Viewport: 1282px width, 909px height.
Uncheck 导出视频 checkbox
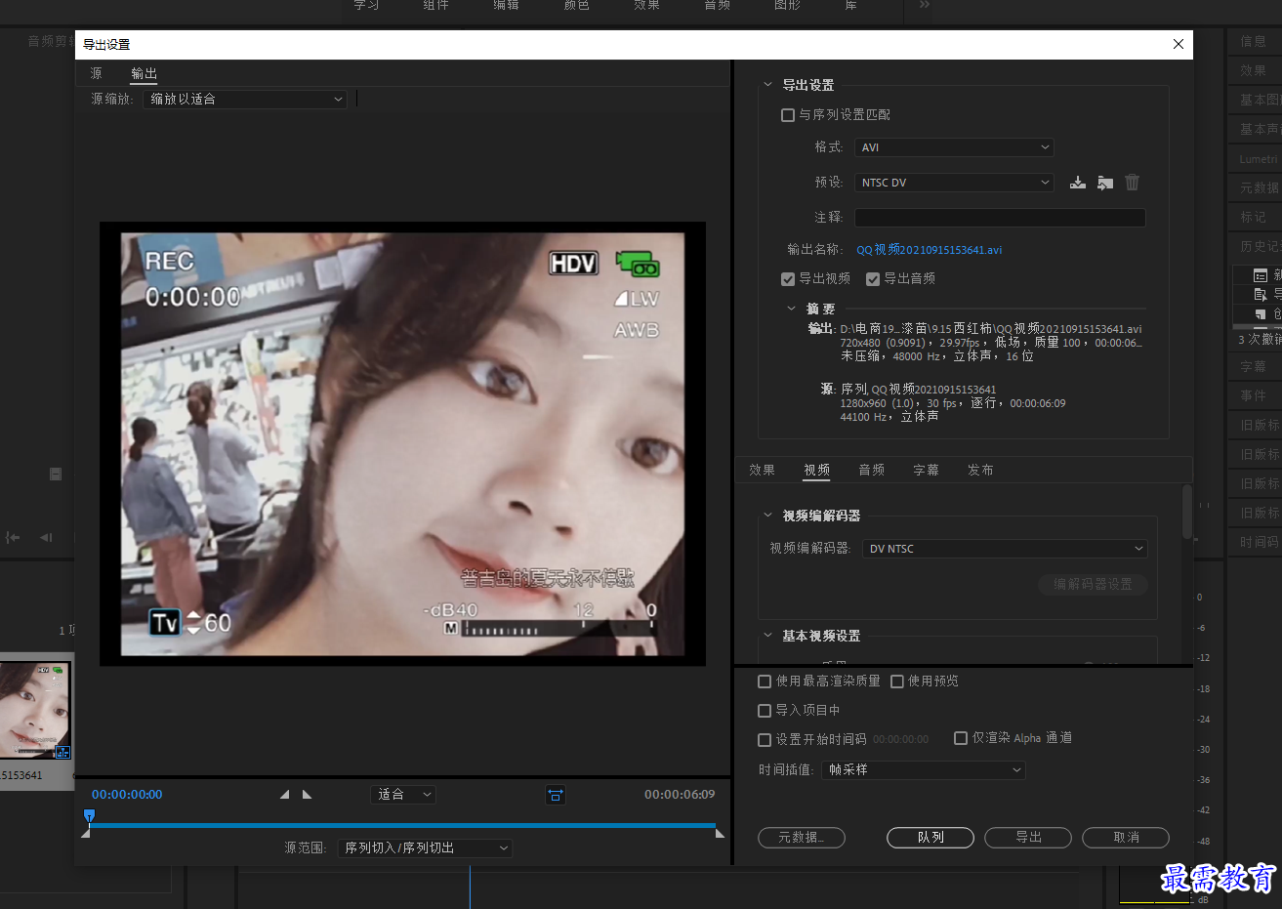pos(788,279)
